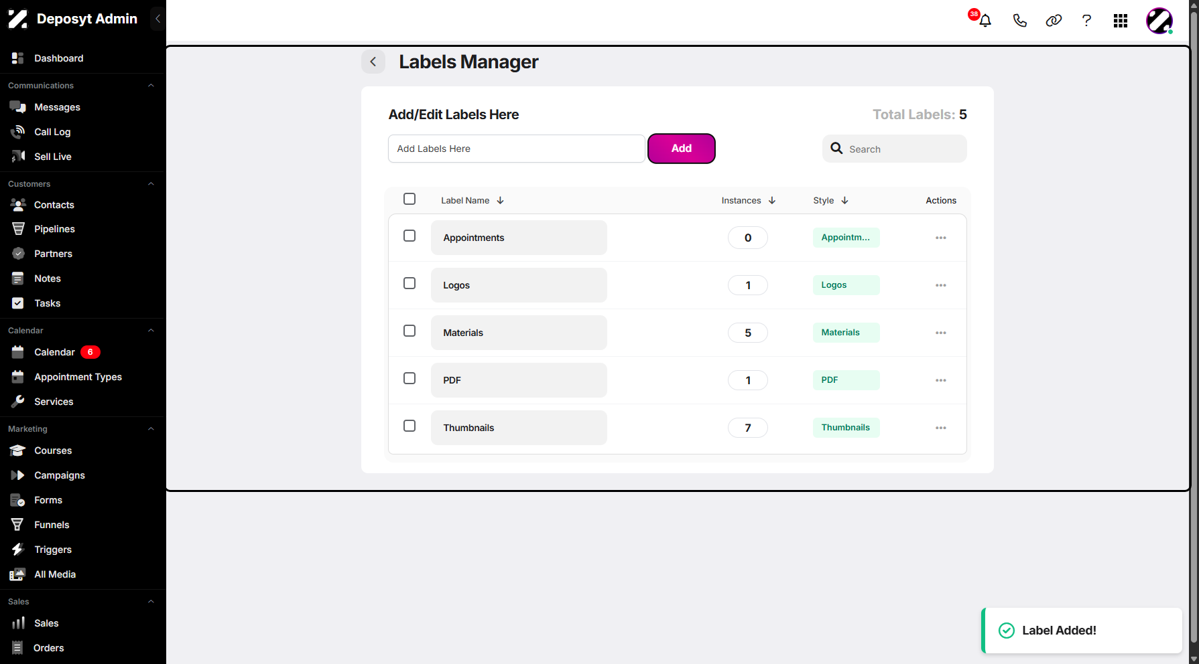Open the user profile avatar
Screen dimensions: 1199x664
pyautogui.click(x=1159, y=21)
